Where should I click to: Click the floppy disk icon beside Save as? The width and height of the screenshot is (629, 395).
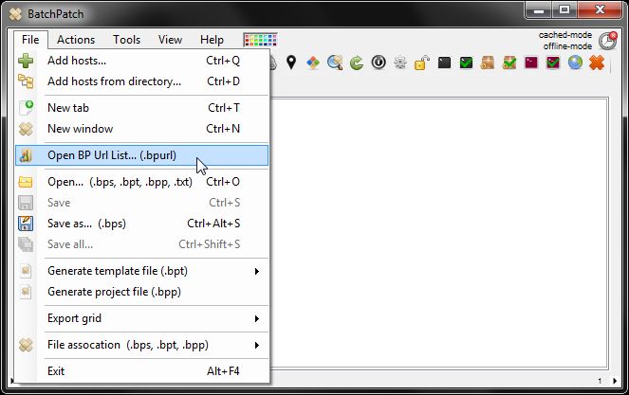coord(26,224)
